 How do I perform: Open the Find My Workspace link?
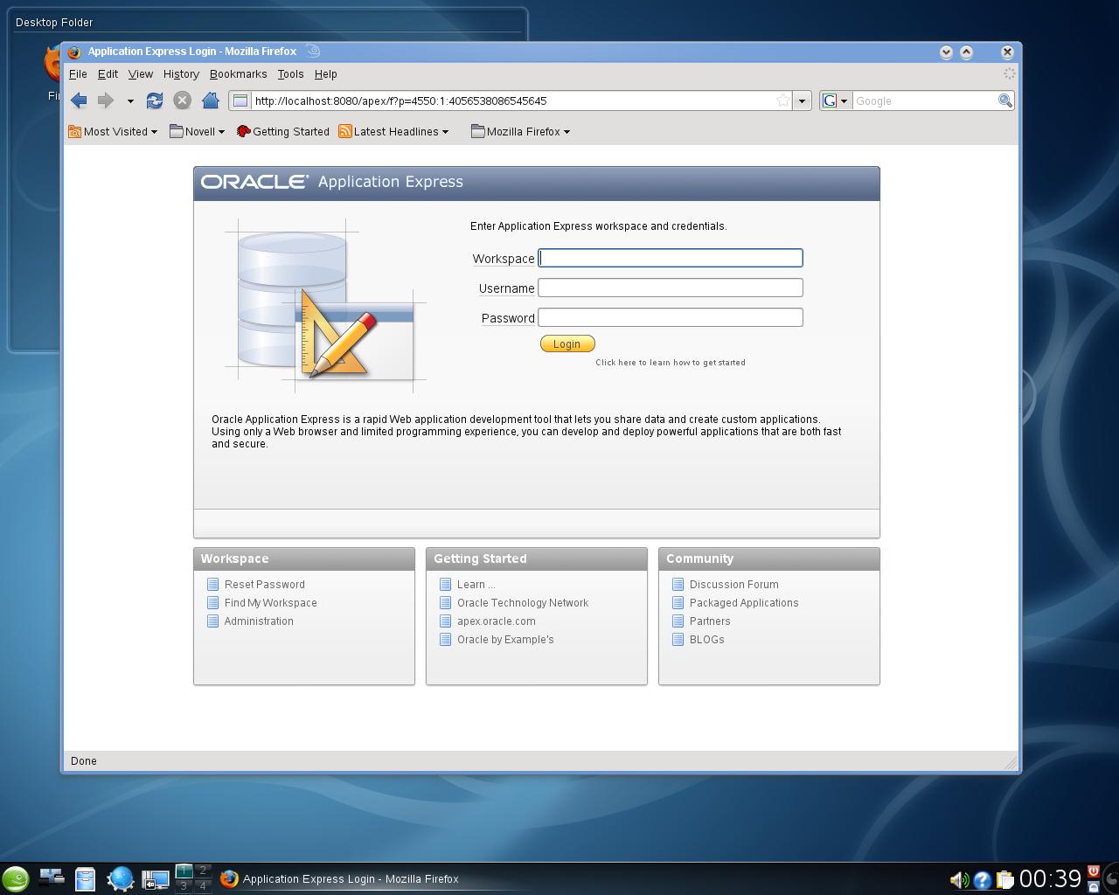[x=271, y=603]
